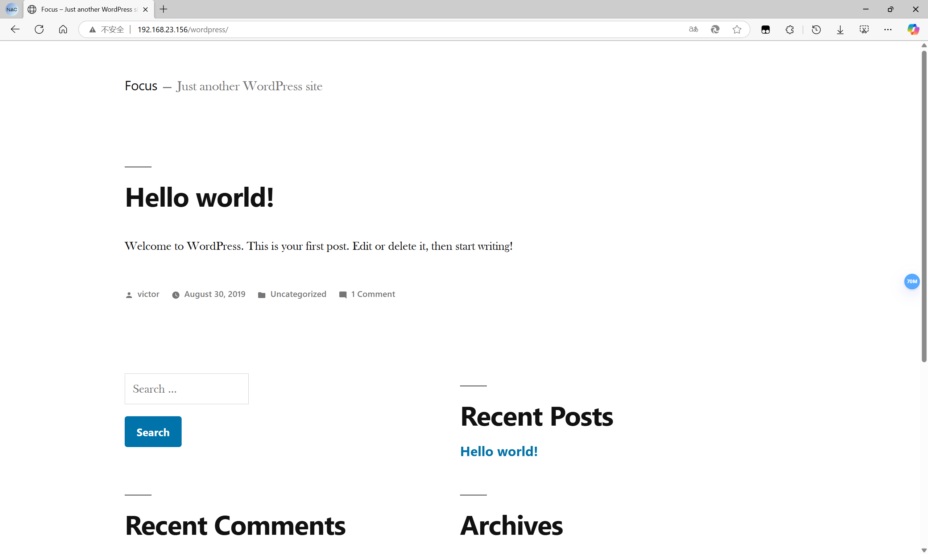The width and height of the screenshot is (928, 554).
Task: Open the Downloads panel
Action: [840, 29]
